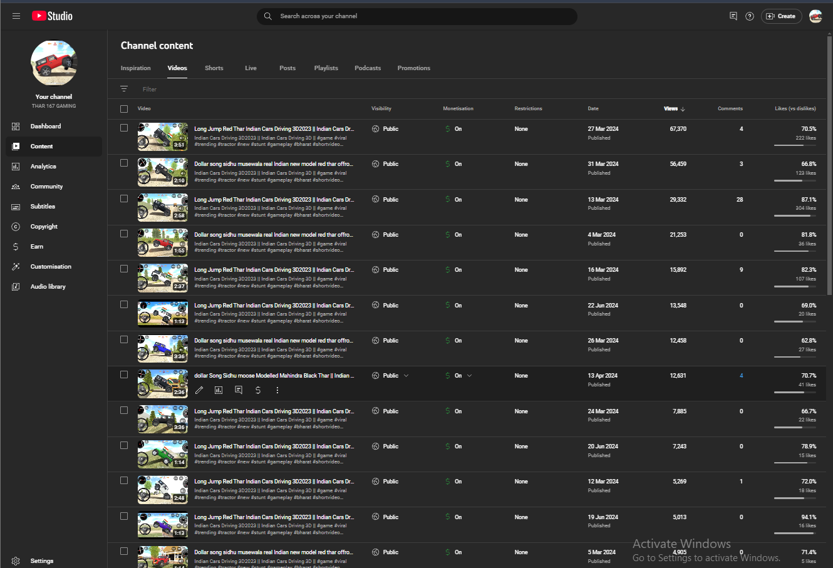This screenshot has height=568, width=833.
Task: Click the Create button
Action: [x=781, y=16]
